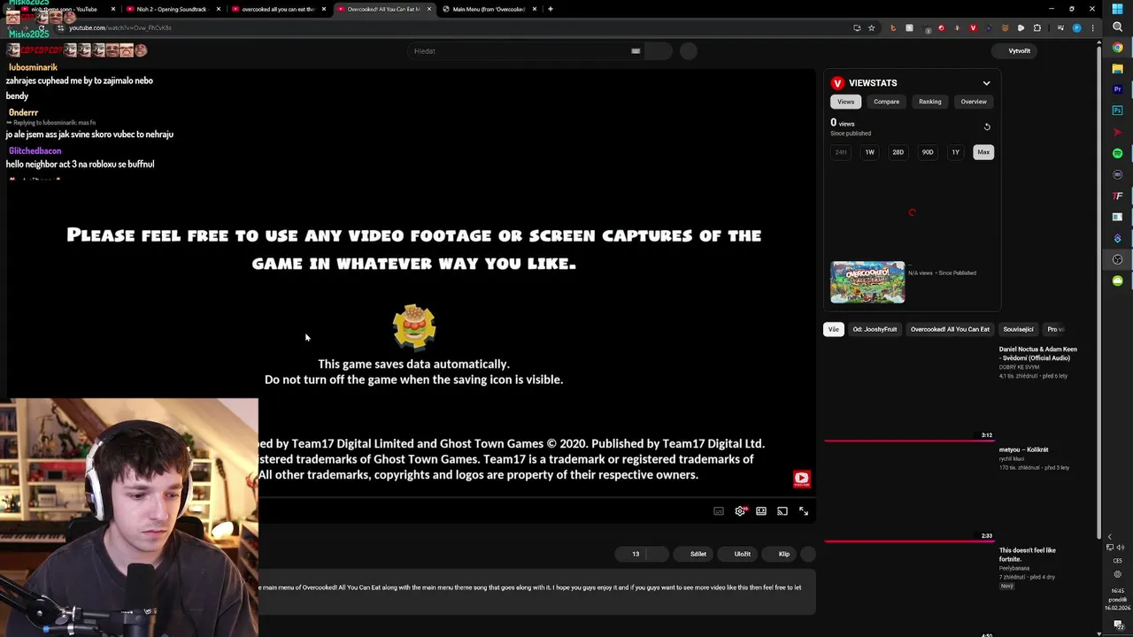The height and width of the screenshot is (637, 1133).
Task: Select the Compare tab in ViewStats
Action: (x=886, y=102)
